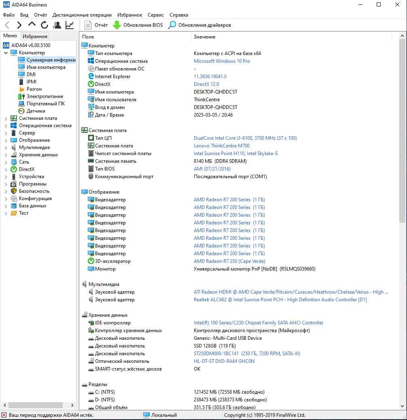This screenshot has width=407, height=420.
Task: Open the Отчёт menu in menu bar
Action: pos(40,15)
